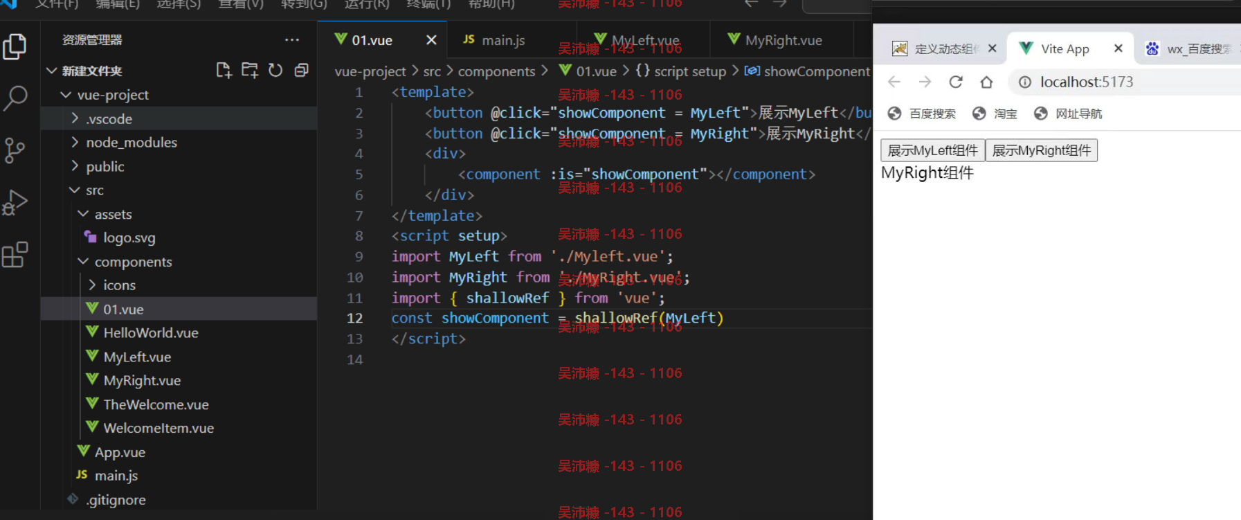Place cursor on shallowRef(MyLeft) code
Image resolution: width=1241 pixels, height=520 pixels.
(x=649, y=318)
